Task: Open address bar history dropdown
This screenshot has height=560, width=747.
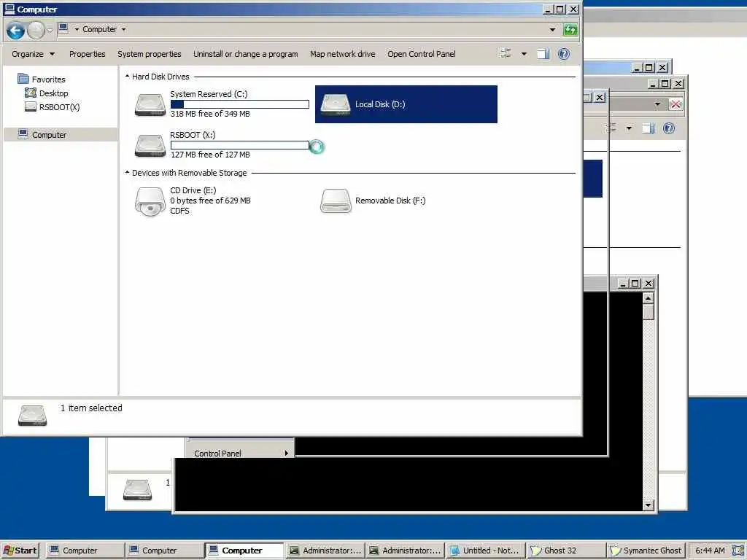Action: click(552, 29)
